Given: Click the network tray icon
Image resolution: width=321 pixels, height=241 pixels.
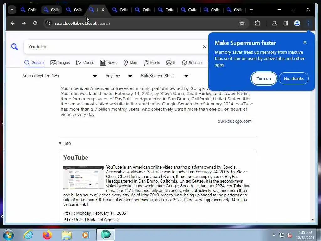Looking at the screenshot, I should pos(282,235).
